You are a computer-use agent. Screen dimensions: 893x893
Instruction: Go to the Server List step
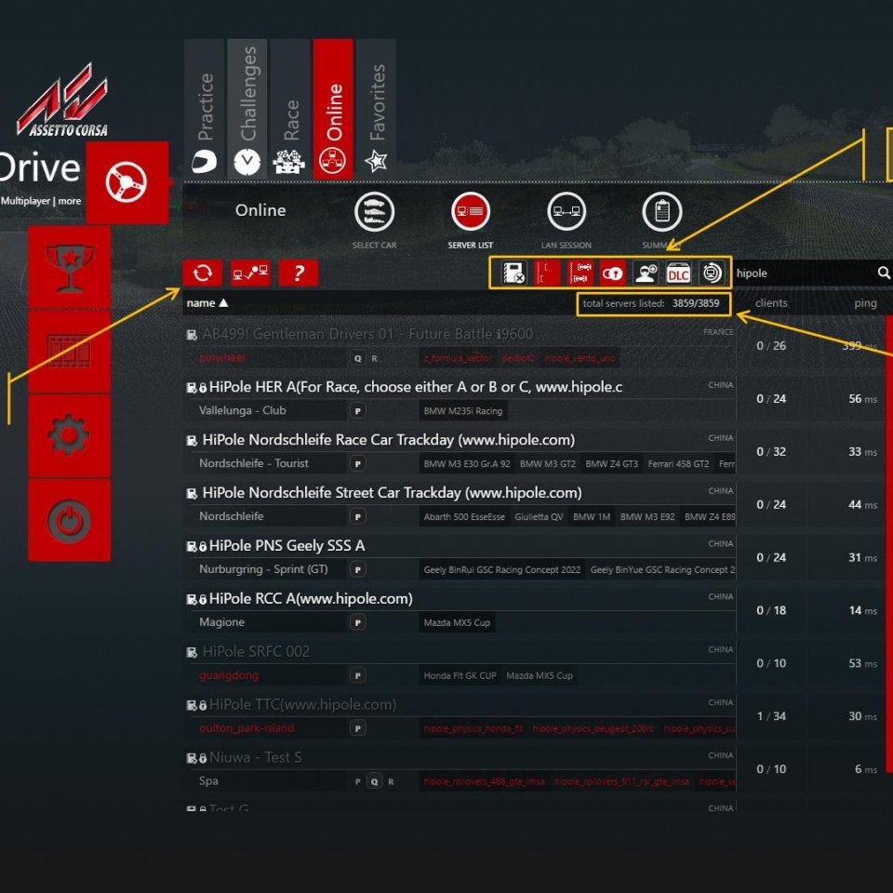[471, 212]
